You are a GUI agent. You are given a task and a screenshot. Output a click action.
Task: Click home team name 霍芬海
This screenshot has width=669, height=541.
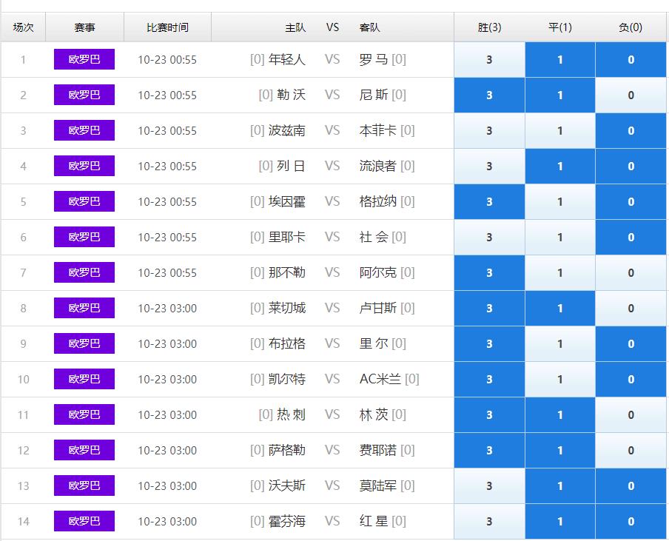(286, 521)
